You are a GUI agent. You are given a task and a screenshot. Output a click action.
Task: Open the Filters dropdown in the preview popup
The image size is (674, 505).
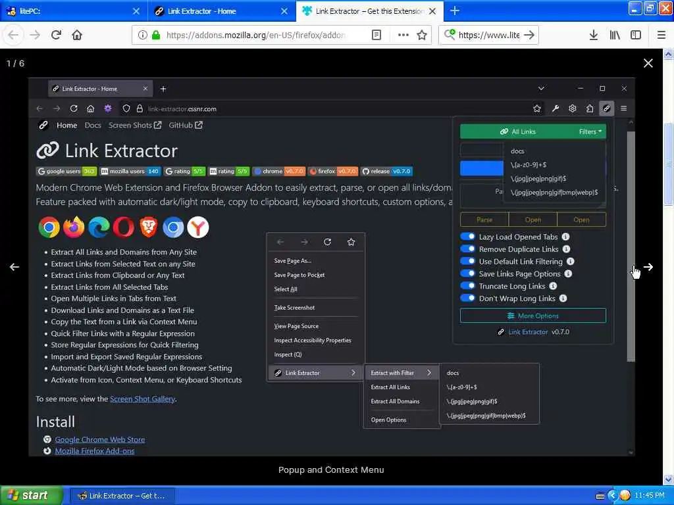tap(590, 132)
